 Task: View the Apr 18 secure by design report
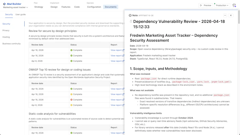(117, 50)
